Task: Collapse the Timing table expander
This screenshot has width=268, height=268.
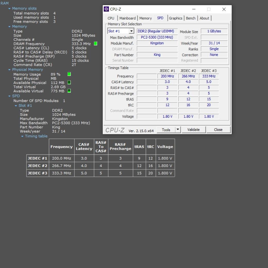Action: 22,136
